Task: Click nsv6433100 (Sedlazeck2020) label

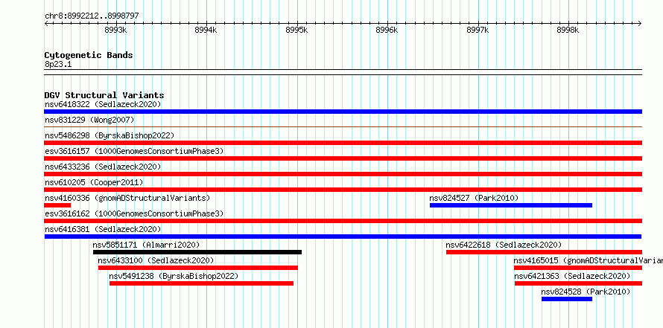Action: (x=156, y=260)
